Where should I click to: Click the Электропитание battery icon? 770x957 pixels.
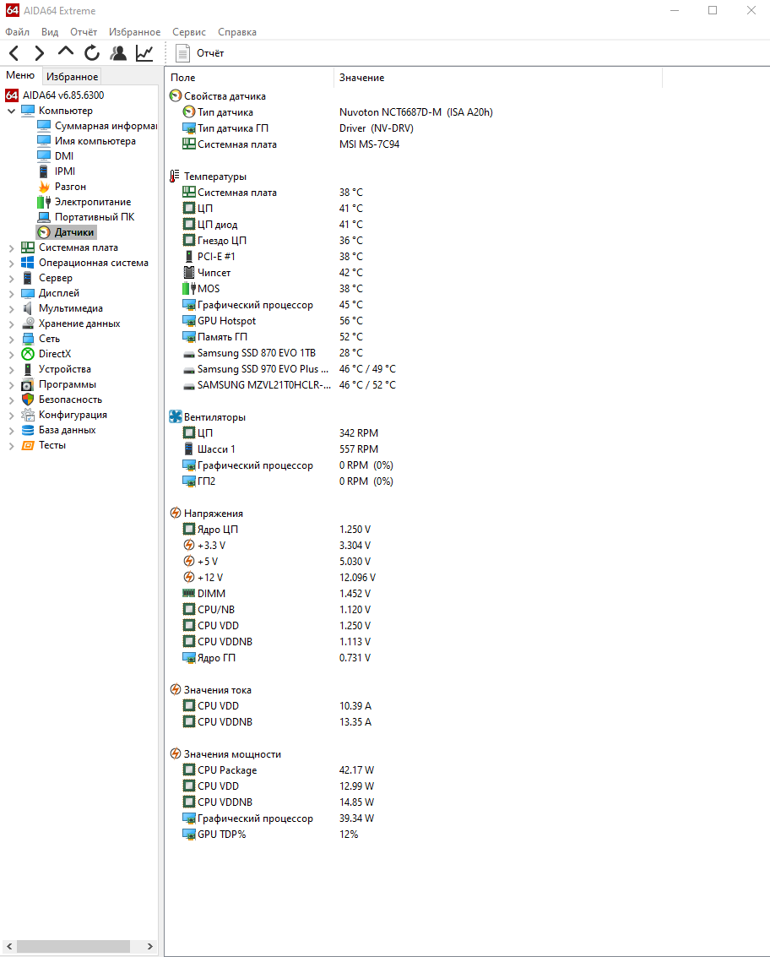(x=44, y=202)
